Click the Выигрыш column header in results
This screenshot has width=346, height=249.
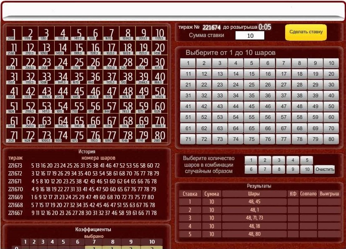329,194
